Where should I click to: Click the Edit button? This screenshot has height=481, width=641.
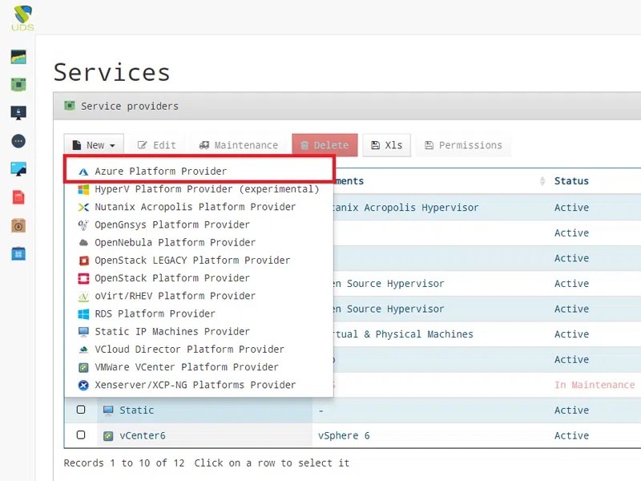point(156,145)
